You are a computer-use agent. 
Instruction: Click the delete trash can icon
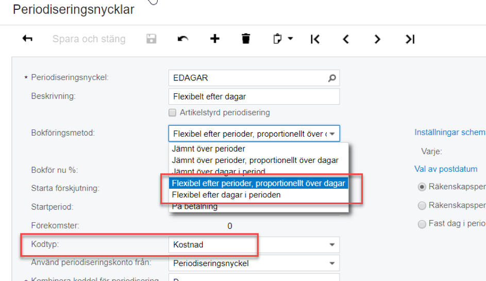coord(246,39)
